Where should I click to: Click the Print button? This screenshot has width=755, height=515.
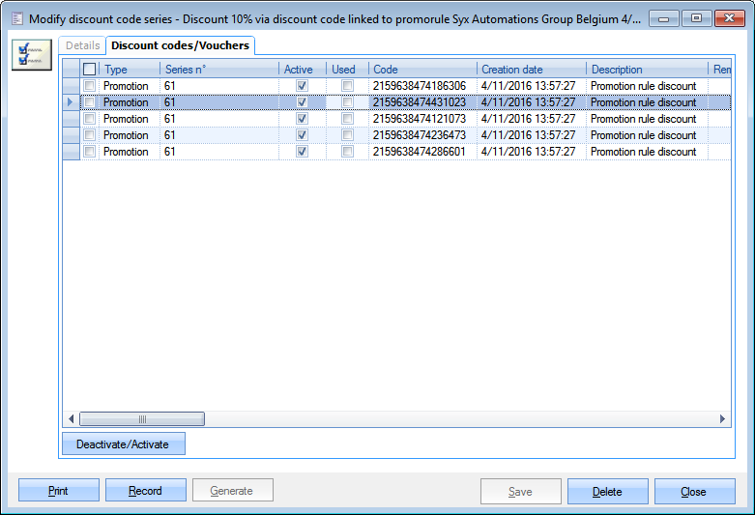58,491
